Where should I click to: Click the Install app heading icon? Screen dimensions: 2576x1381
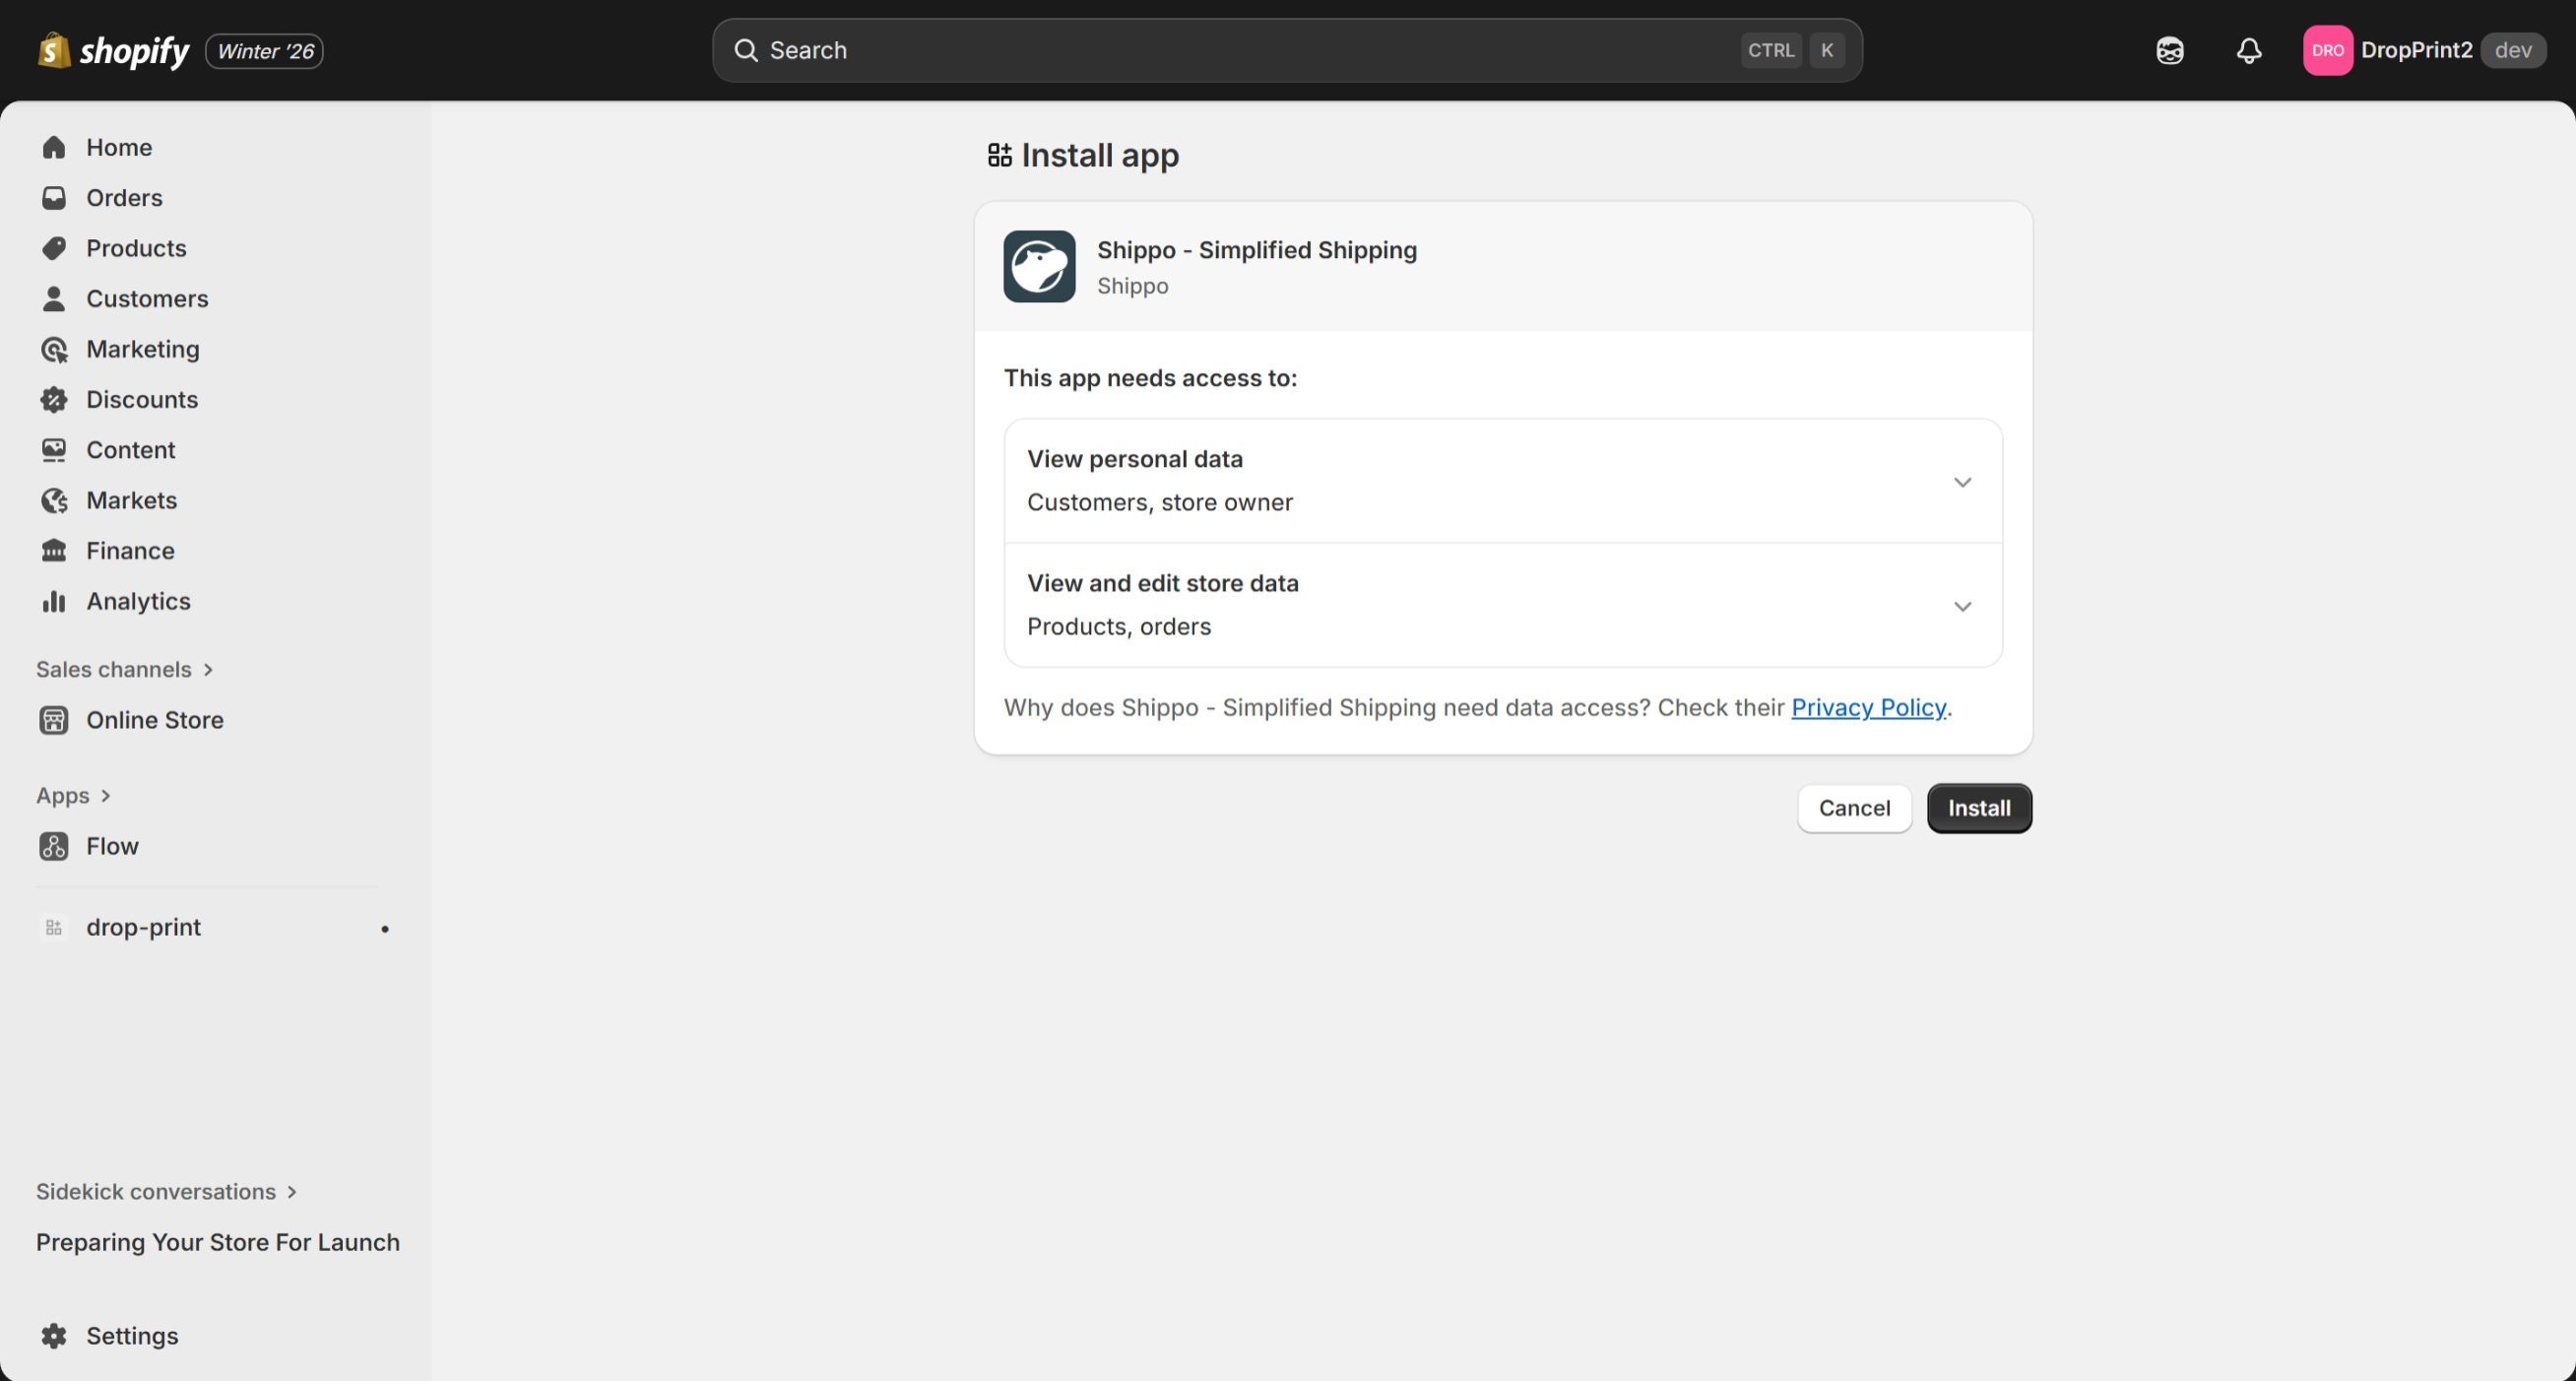pyautogui.click(x=1000, y=155)
